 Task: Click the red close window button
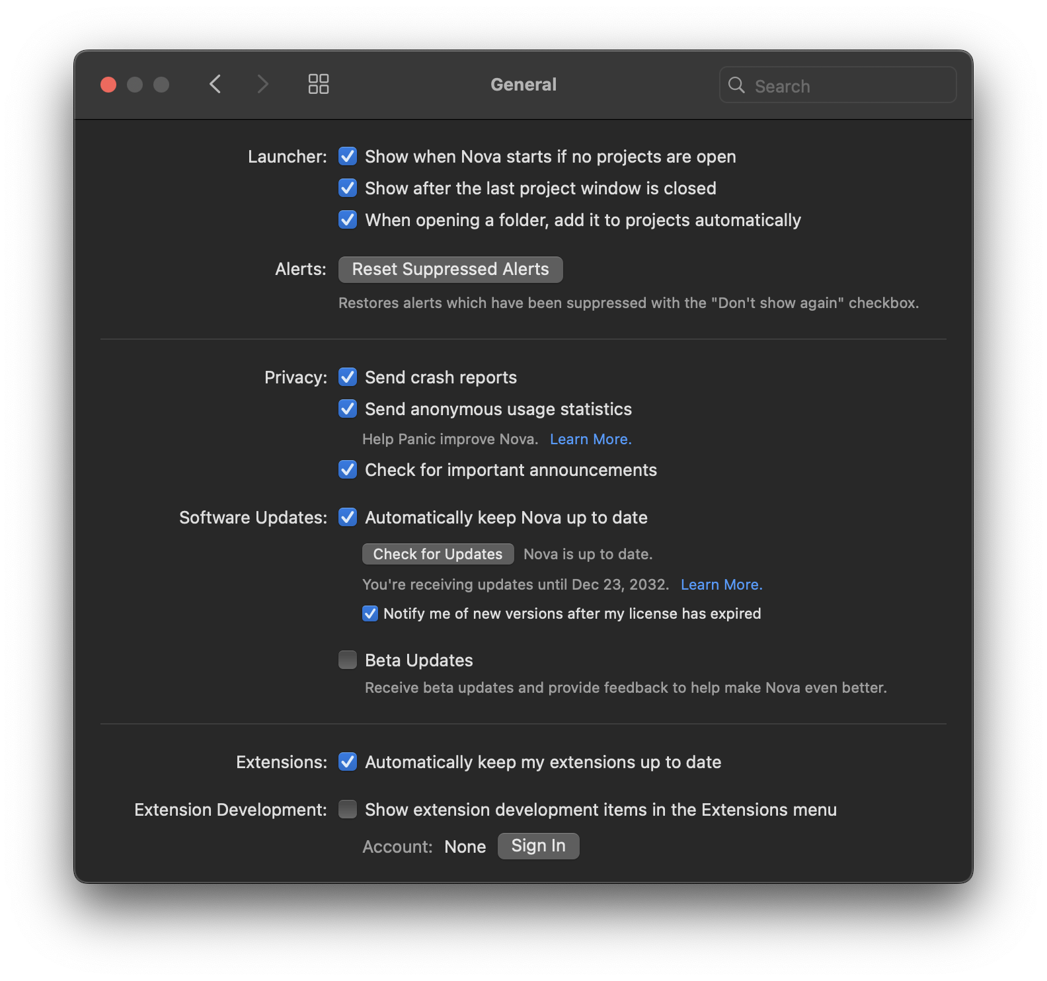[108, 85]
